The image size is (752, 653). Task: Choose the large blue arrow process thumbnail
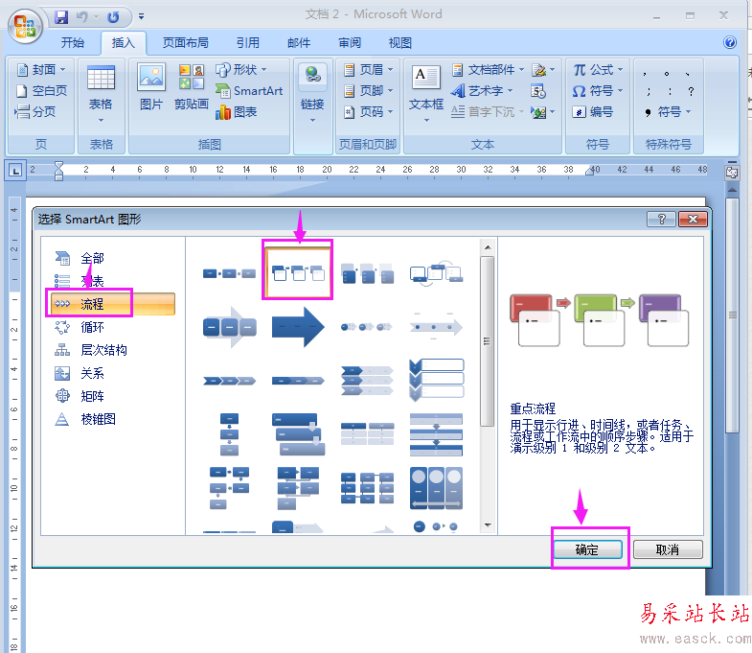tap(298, 328)
